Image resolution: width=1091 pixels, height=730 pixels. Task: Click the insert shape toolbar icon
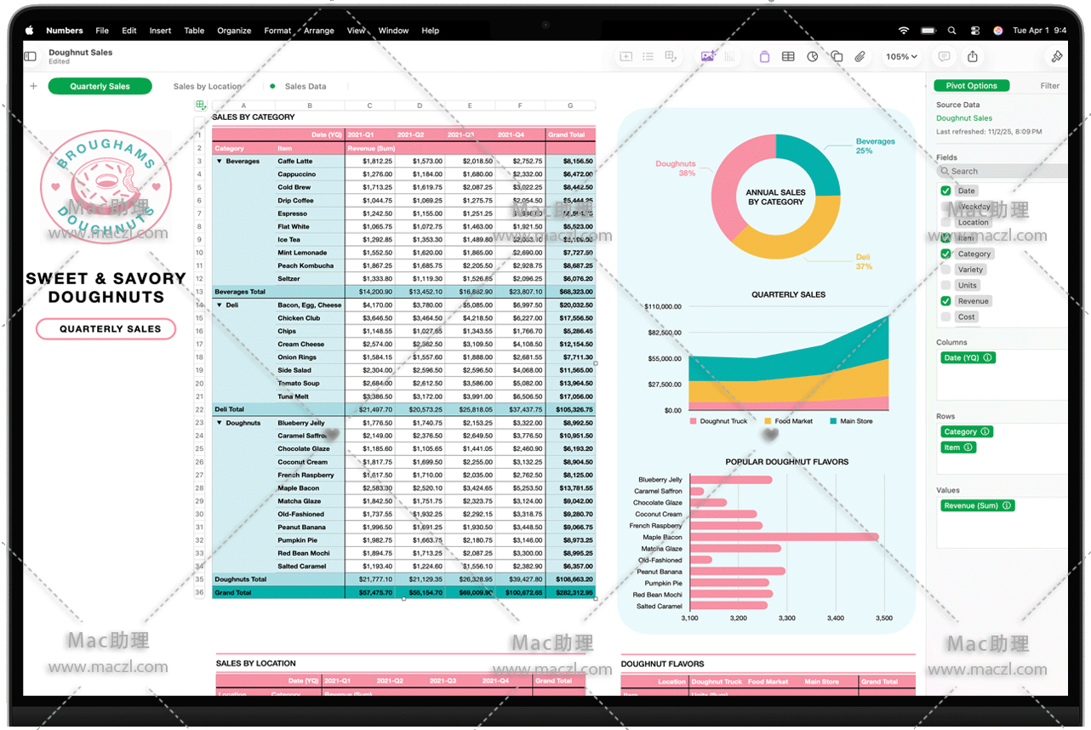[837, 57]
